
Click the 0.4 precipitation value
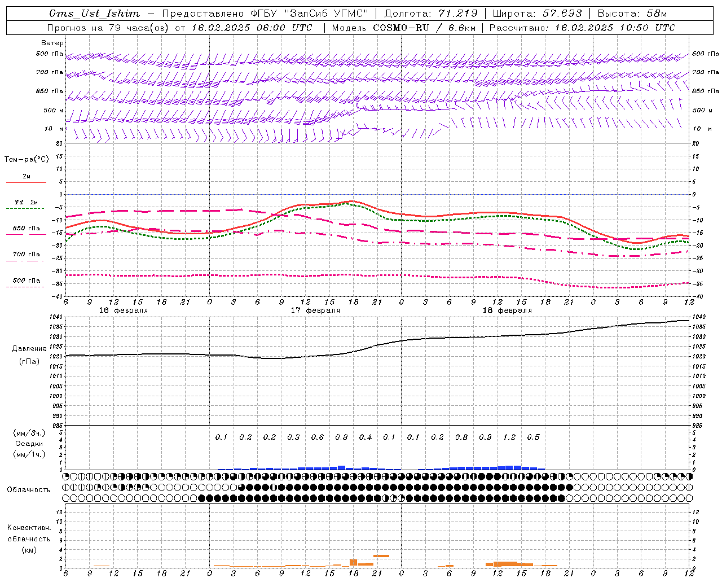pos(366,437)
